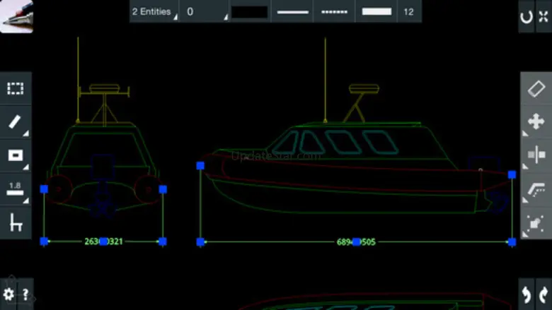Click the front view upper-left blue handle
The width and height of the screenshot is (552, 310).
click(44, 189)
